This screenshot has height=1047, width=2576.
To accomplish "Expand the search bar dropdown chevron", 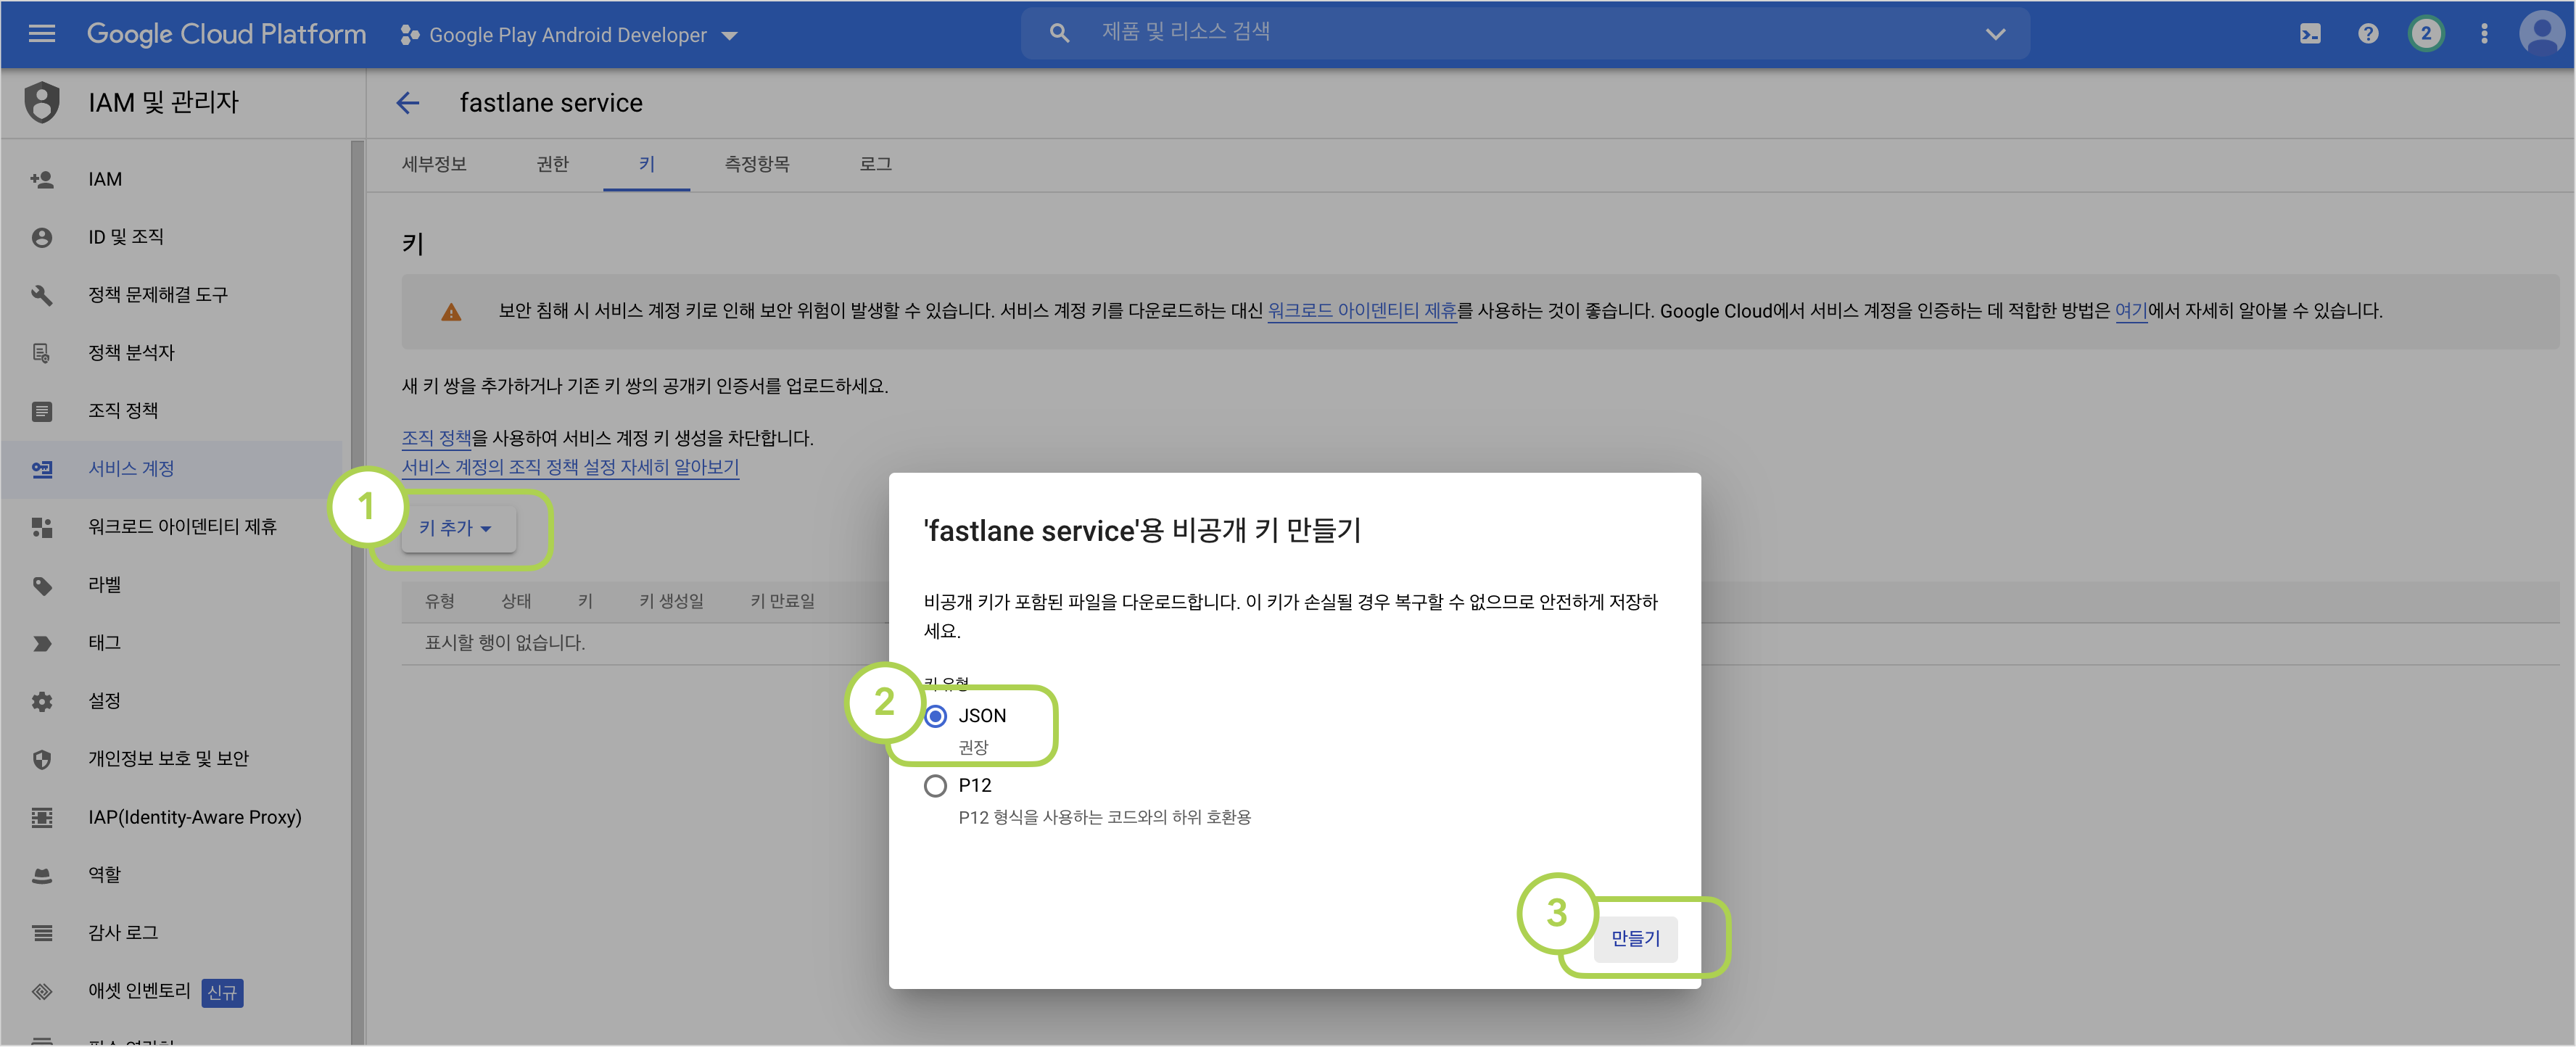I will (x=1995, y=34).
